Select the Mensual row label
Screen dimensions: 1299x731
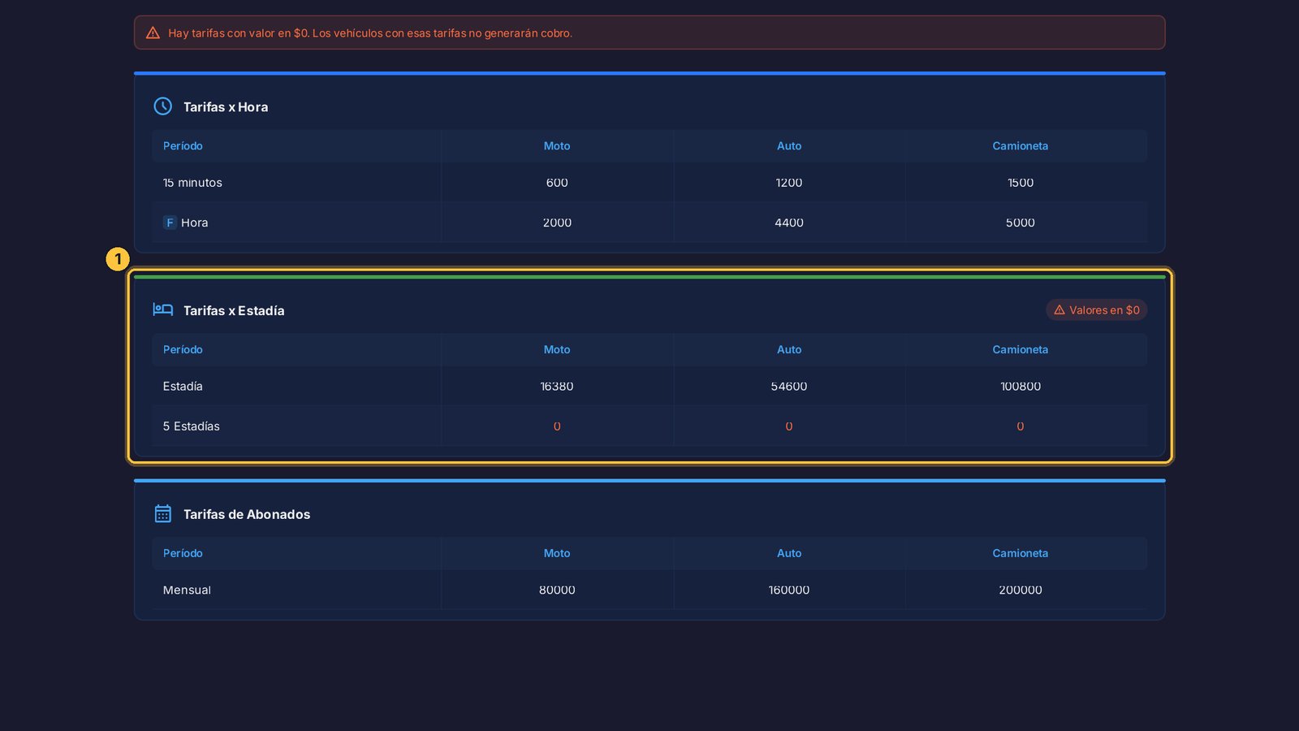(x=187, y=590)
